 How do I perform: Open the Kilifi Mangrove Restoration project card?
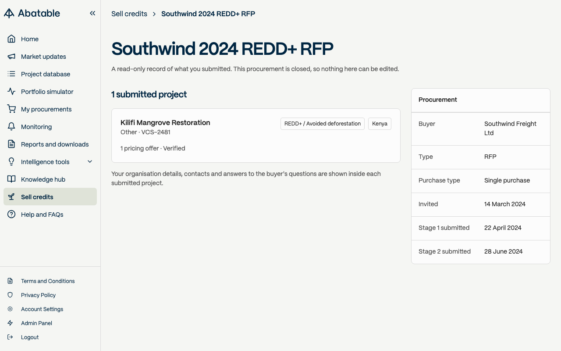click(256, 136)
